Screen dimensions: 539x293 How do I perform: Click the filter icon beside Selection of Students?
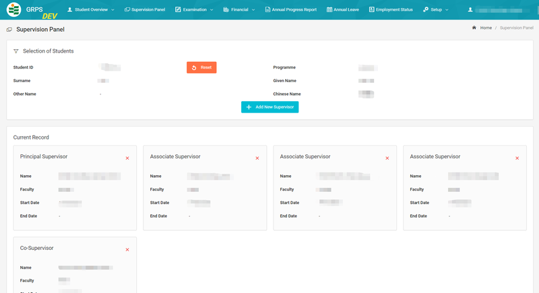pyautogui.click(x=15, y=51)
